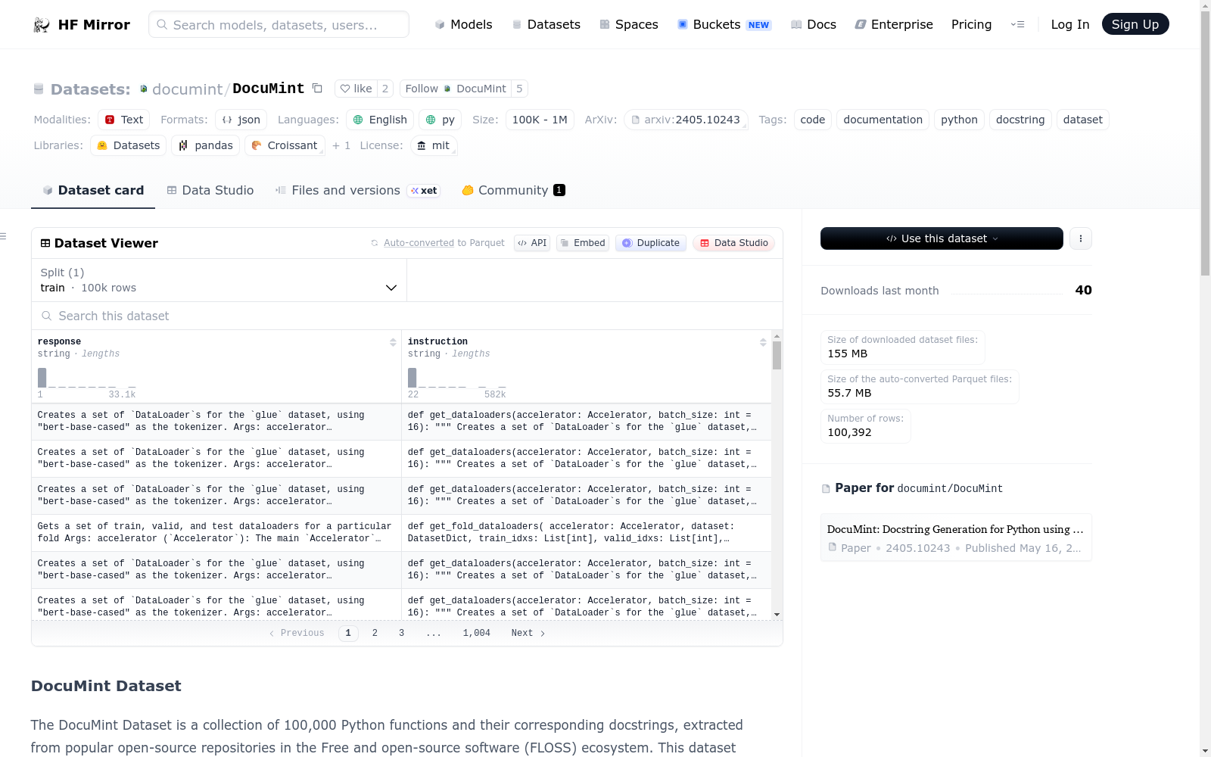The width and height of the screenshot is (1211, 757).
Task: Select the mit license tag
Action: tap(434, 145)
